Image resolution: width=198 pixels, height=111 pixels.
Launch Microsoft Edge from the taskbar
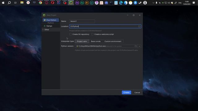click(x=121, y=3)
